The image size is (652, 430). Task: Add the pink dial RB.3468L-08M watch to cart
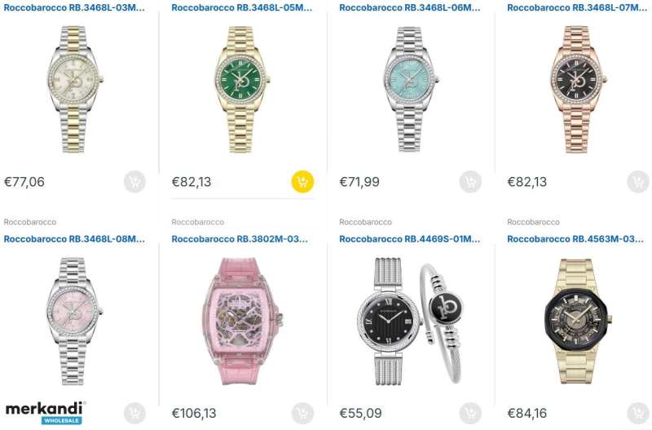[x=134, y=413]
